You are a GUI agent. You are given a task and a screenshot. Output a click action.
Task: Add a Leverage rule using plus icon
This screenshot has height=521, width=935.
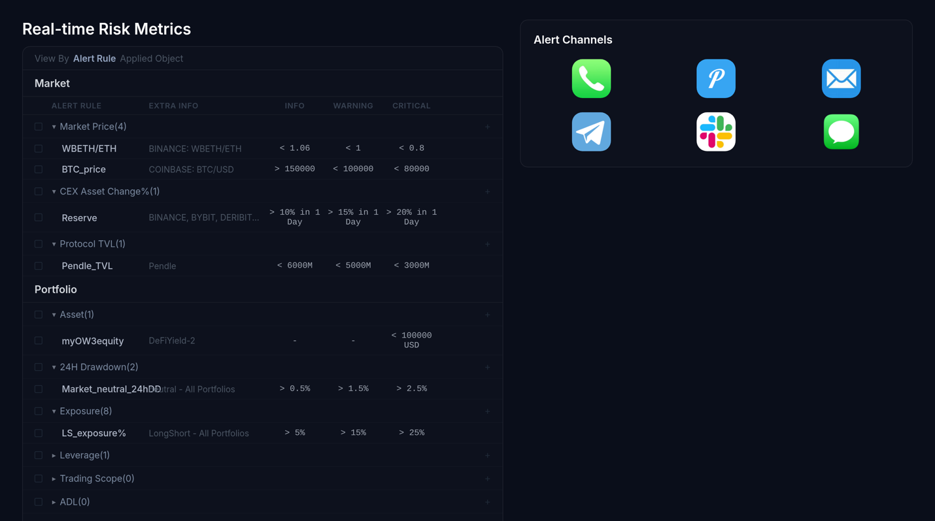tap(487, 455)
